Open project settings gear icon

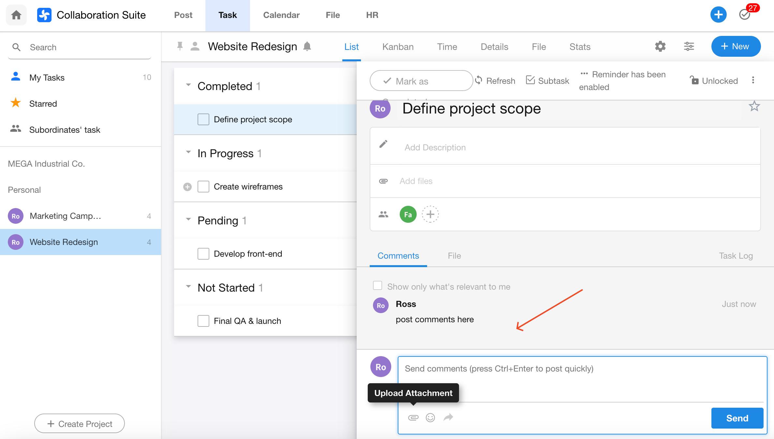[x=660, y=47]
